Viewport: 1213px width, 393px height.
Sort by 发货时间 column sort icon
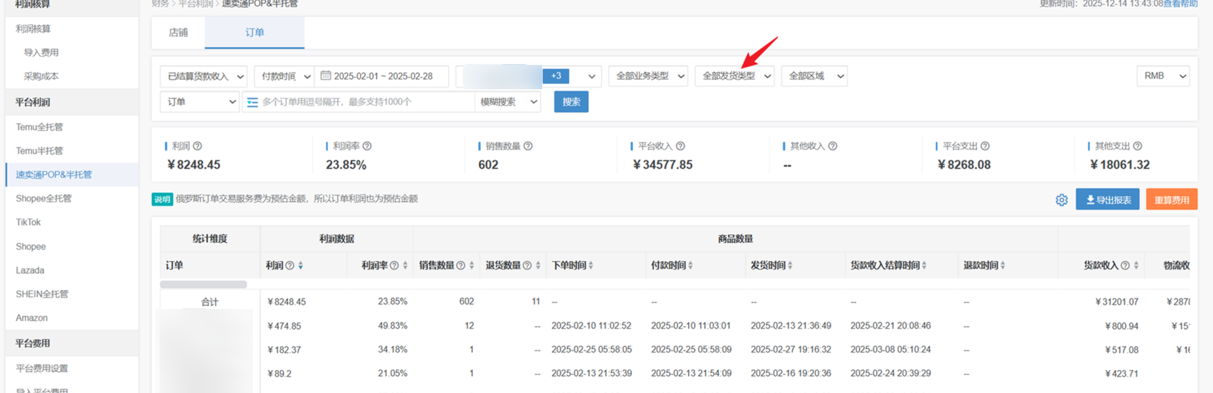pyautogui.click(x=790, y=266)
